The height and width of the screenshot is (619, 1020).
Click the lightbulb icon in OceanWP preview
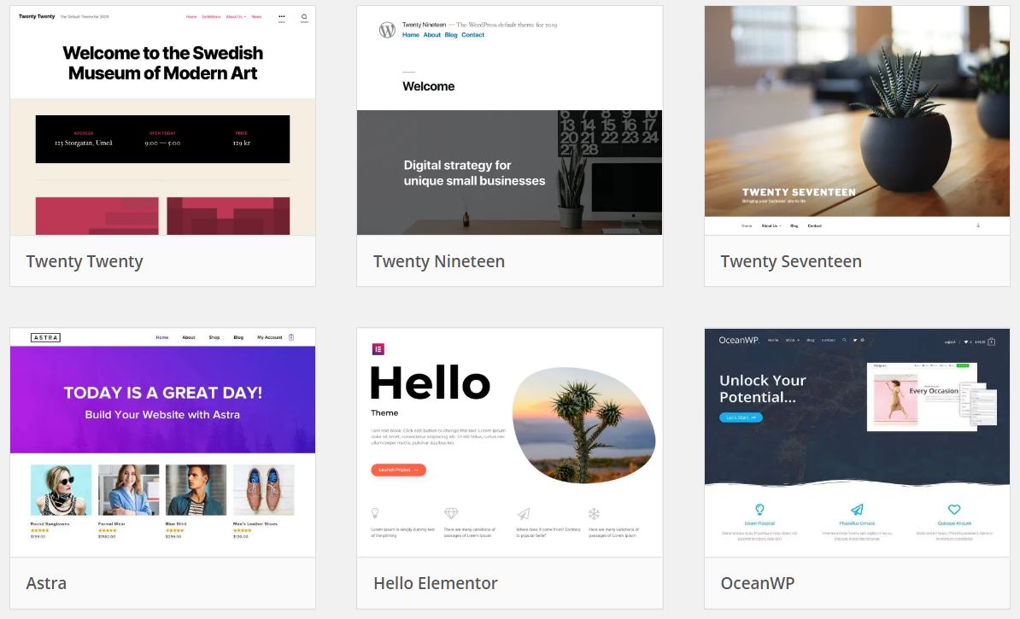pyautogui.click(x=759, y=509)
